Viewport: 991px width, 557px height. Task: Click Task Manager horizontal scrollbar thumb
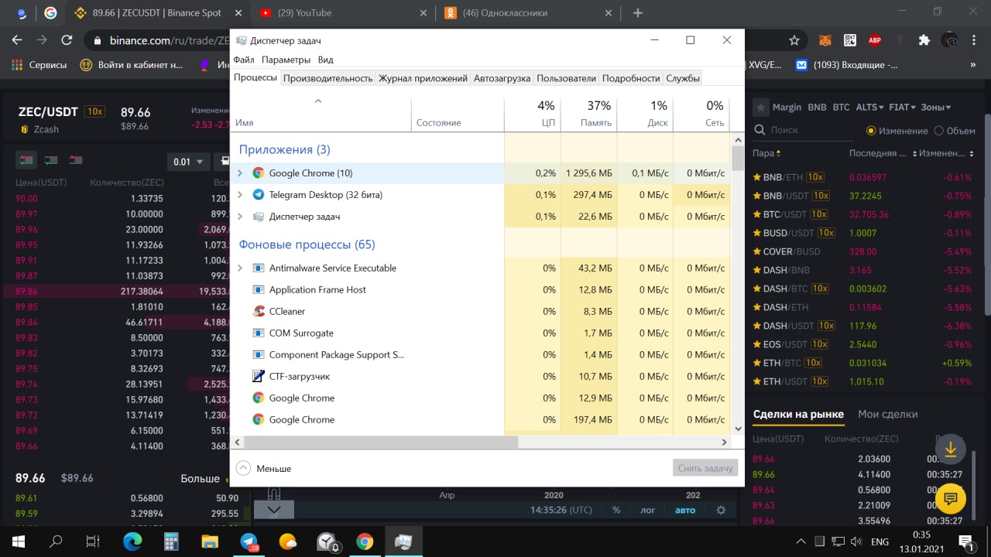[x=381, y=443]
